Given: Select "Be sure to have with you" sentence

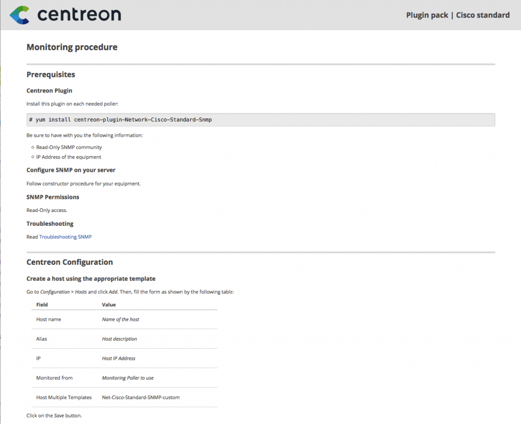Looking at the screenshot, I should click(x=85, y=135).
